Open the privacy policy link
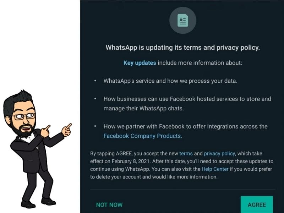The height and width of the screenshot is (213, 284). (219, 153)
